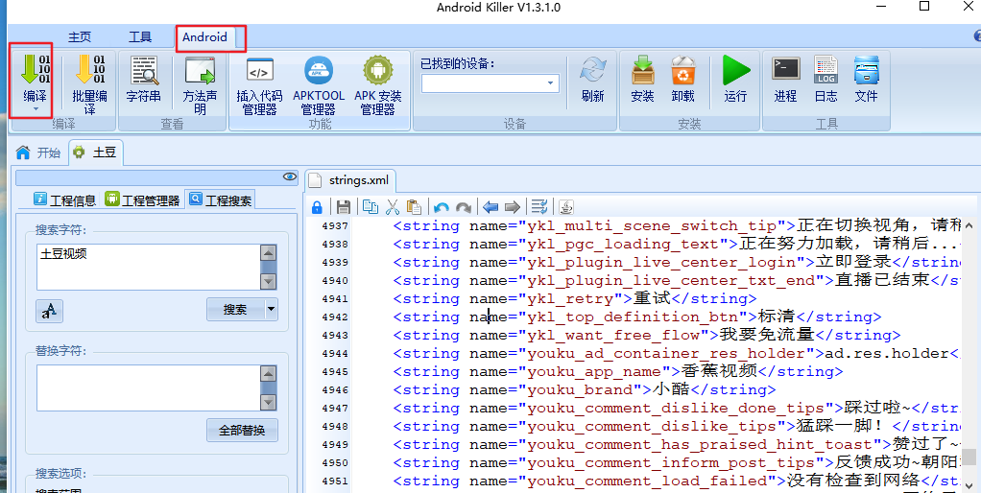Open the 日志 log viewer

point(825,71)
